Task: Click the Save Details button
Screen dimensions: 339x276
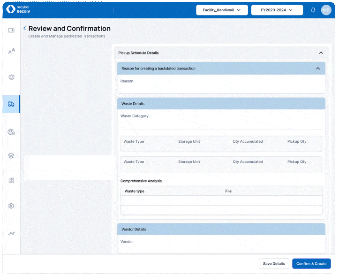Action: point(274,264)
